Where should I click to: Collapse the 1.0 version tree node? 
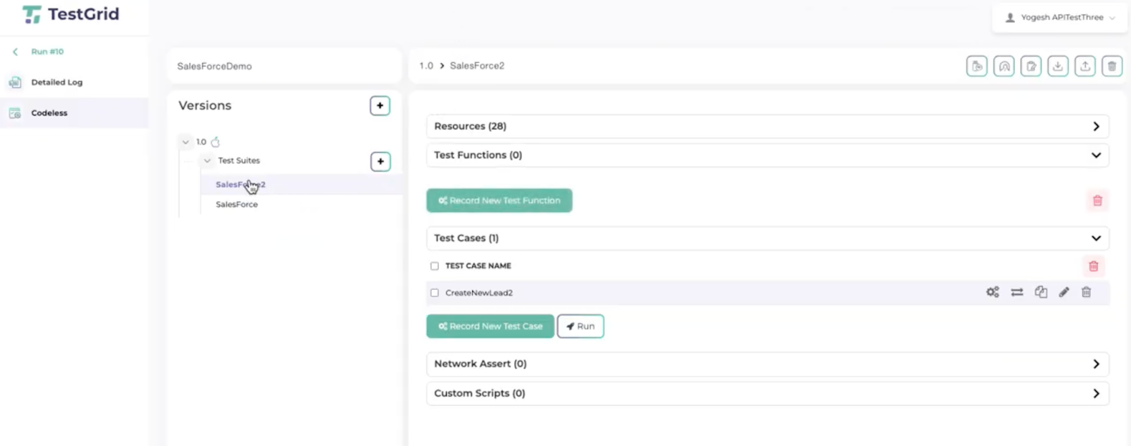click(186, 142)
